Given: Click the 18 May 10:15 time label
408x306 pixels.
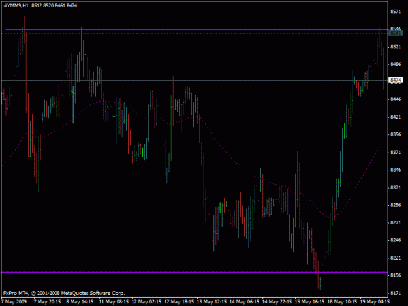Looking at the screenshot, I should point(342,301).
